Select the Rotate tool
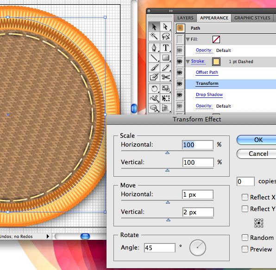This screenshot has height=270, width=276. (x=154, y=89)
